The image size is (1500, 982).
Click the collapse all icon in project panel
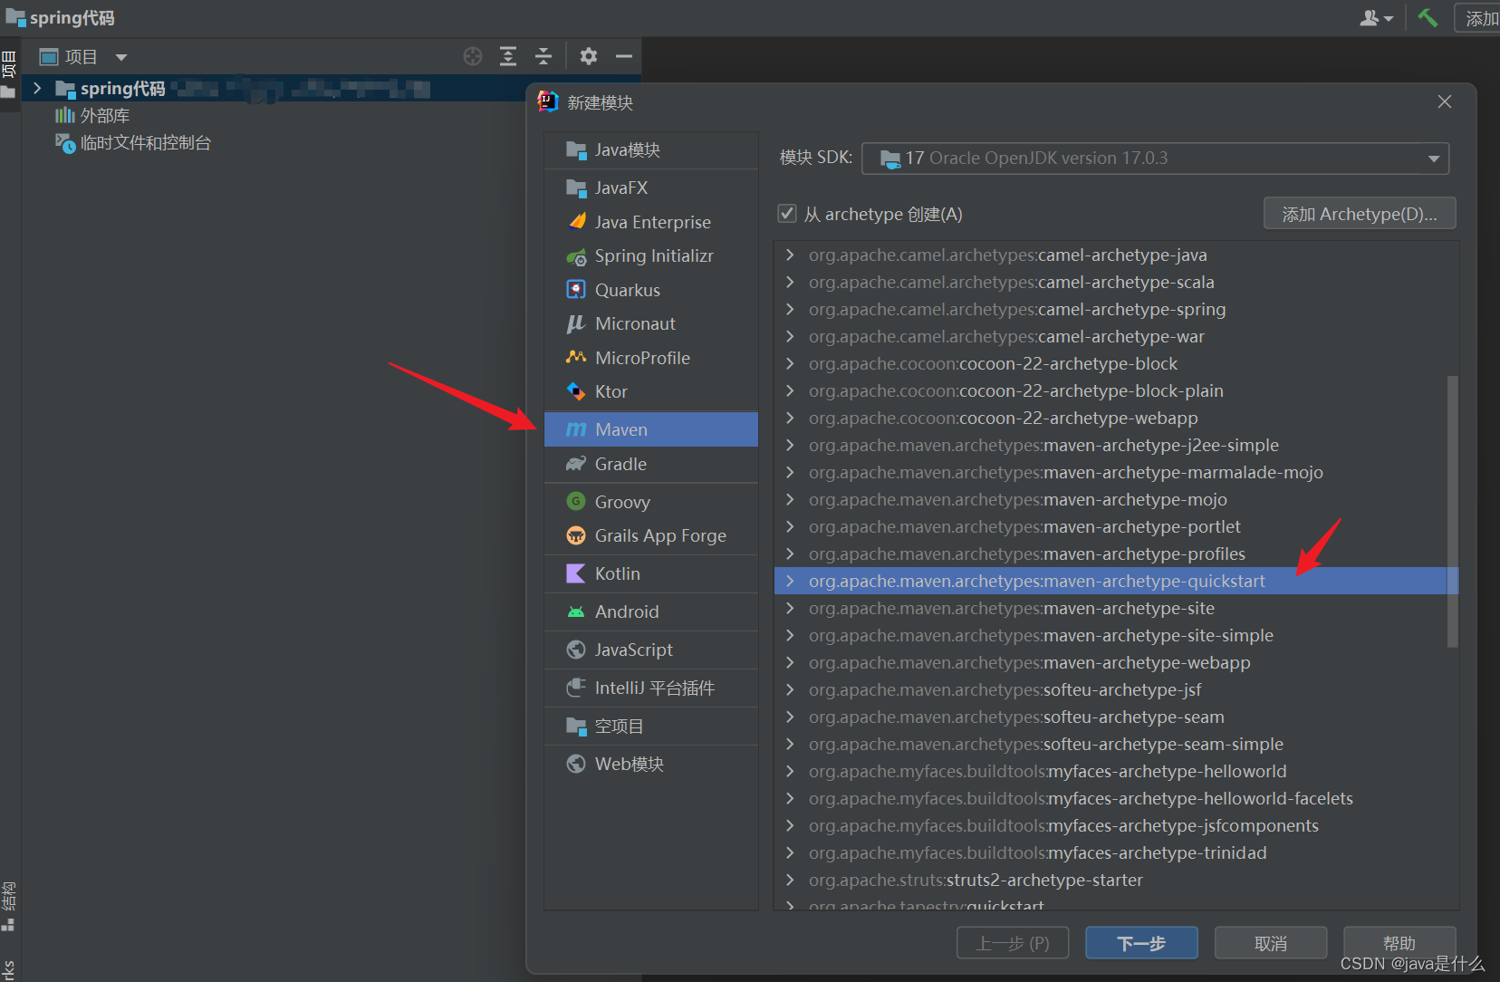(543, 56)
